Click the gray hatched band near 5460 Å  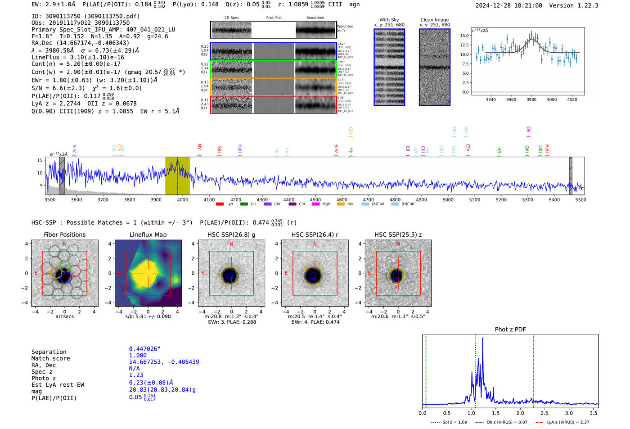[571, 176]
